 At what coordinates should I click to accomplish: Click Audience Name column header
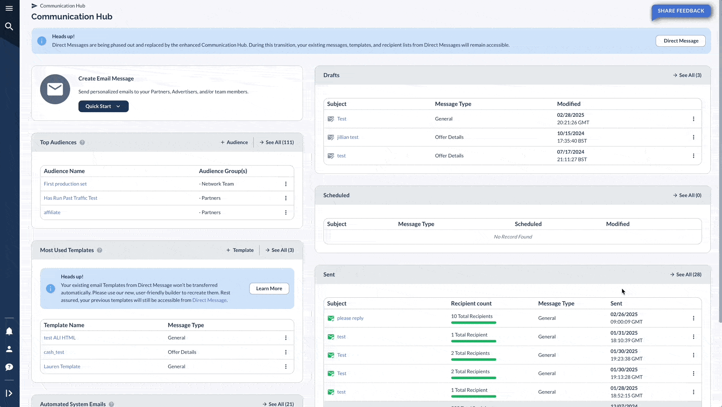tap(64, 171)
